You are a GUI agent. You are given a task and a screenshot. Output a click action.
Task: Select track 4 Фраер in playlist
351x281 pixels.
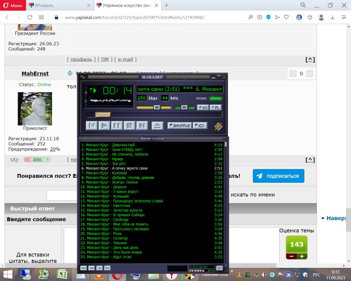pyautogui.click(x=152, y=159)
